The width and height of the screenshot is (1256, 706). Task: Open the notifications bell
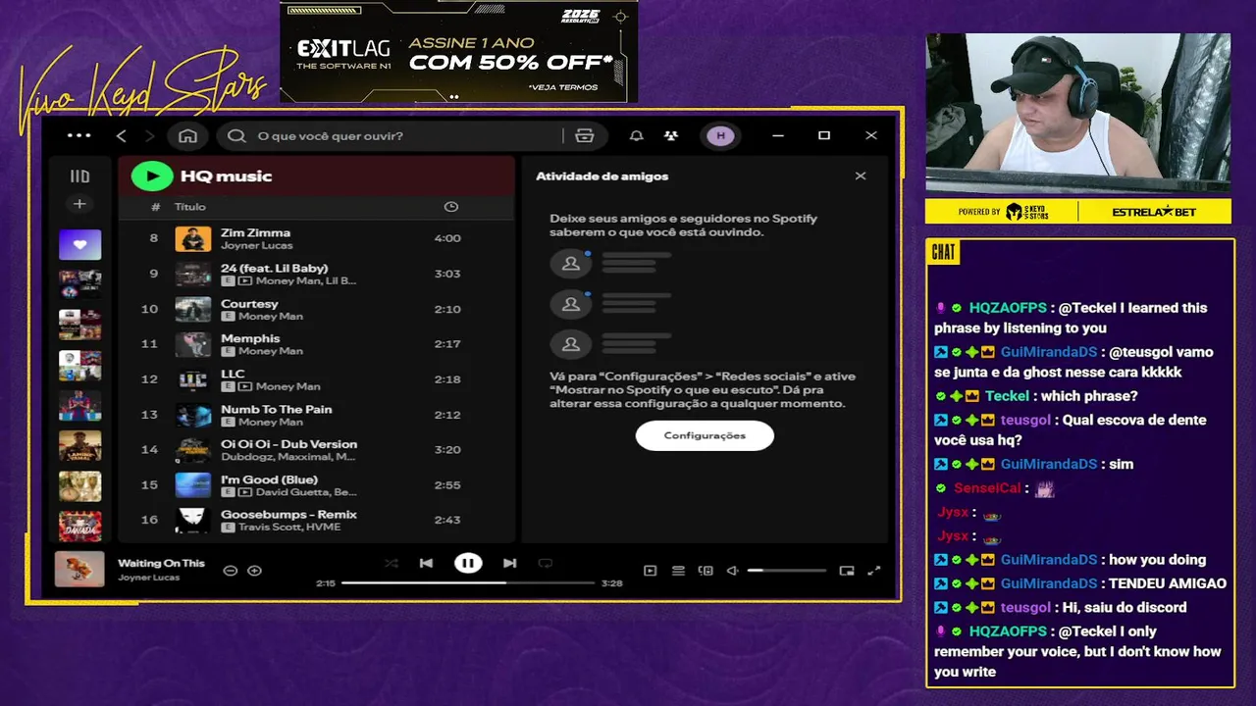point(636,135)
